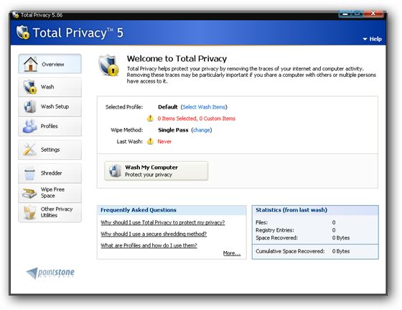Viewport: 402px width, 310px height.
Task: Click the Total Privacy logo shield in header
Action: [x=22, y=32]
